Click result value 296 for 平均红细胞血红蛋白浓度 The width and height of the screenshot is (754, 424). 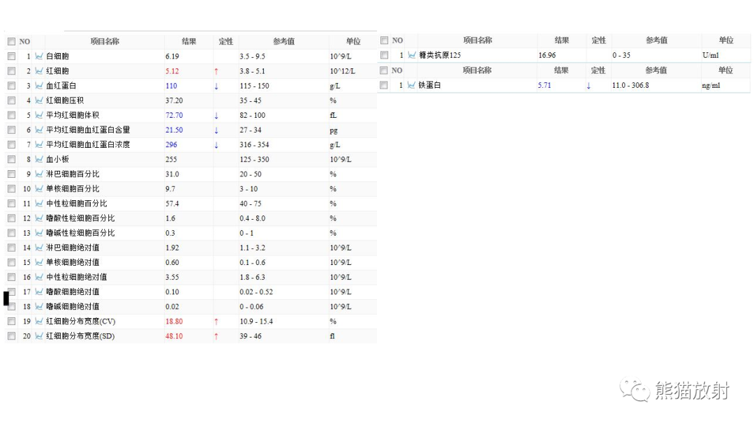point(171,144)
